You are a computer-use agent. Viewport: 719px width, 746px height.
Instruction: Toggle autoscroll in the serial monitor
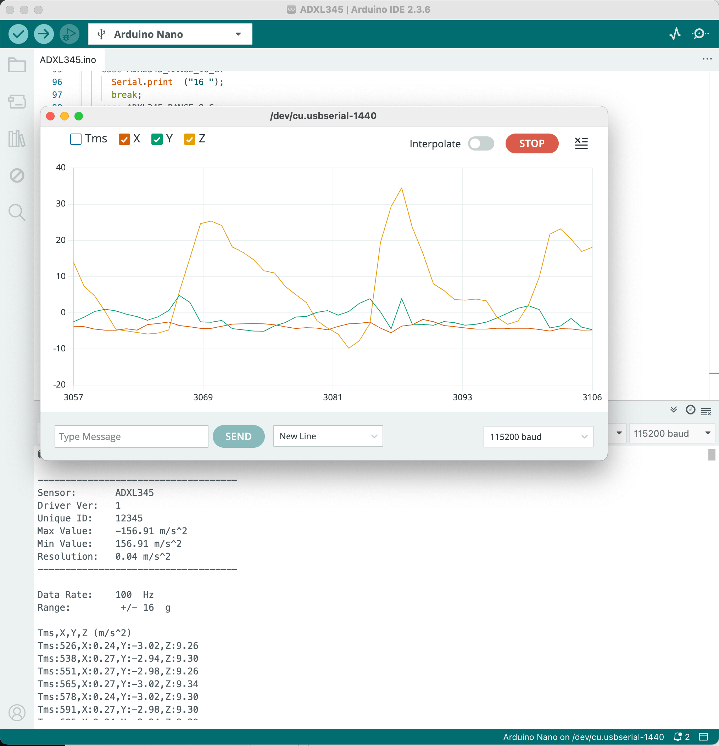[x=674, y=409]
